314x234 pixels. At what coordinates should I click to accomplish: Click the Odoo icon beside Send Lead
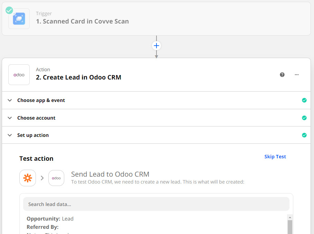point(56,178)
